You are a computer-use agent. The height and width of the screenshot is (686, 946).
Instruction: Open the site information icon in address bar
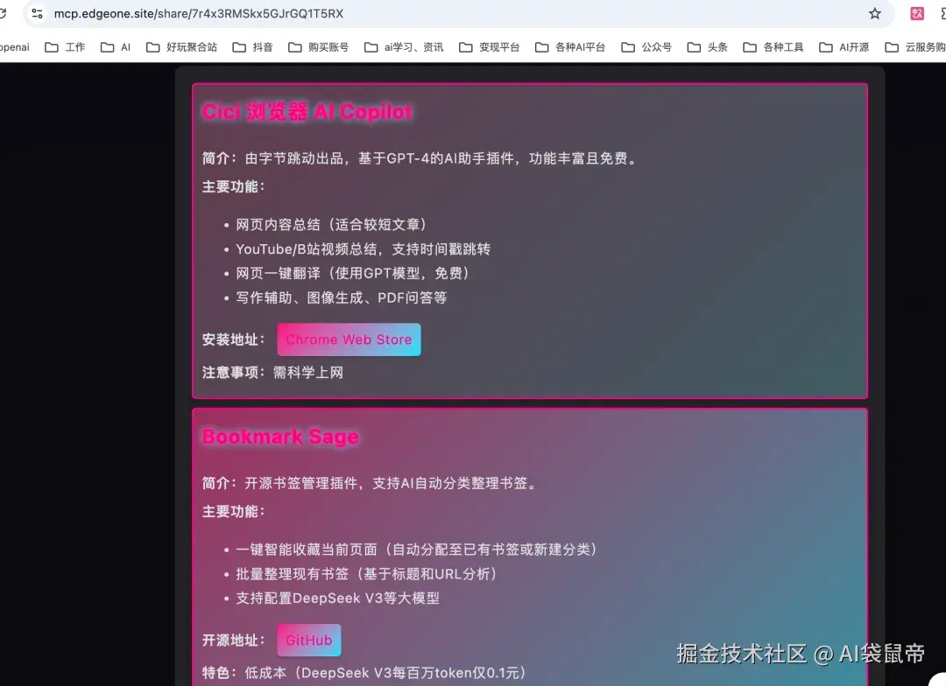click(x=37, y=13)
